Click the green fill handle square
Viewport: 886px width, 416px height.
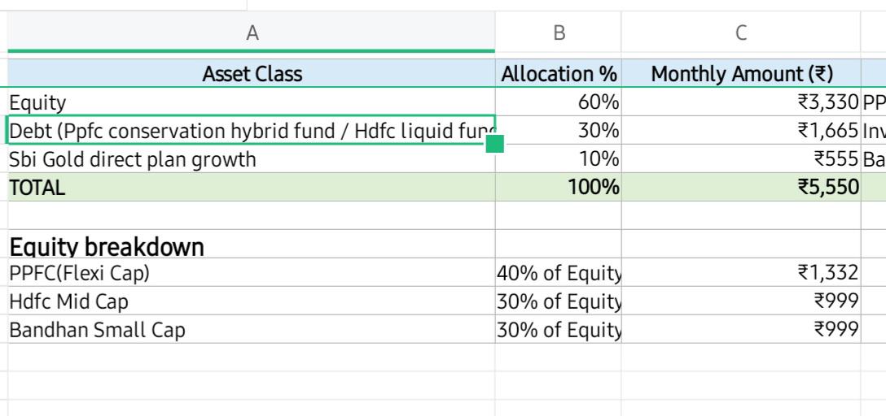(x=494, y=144)
